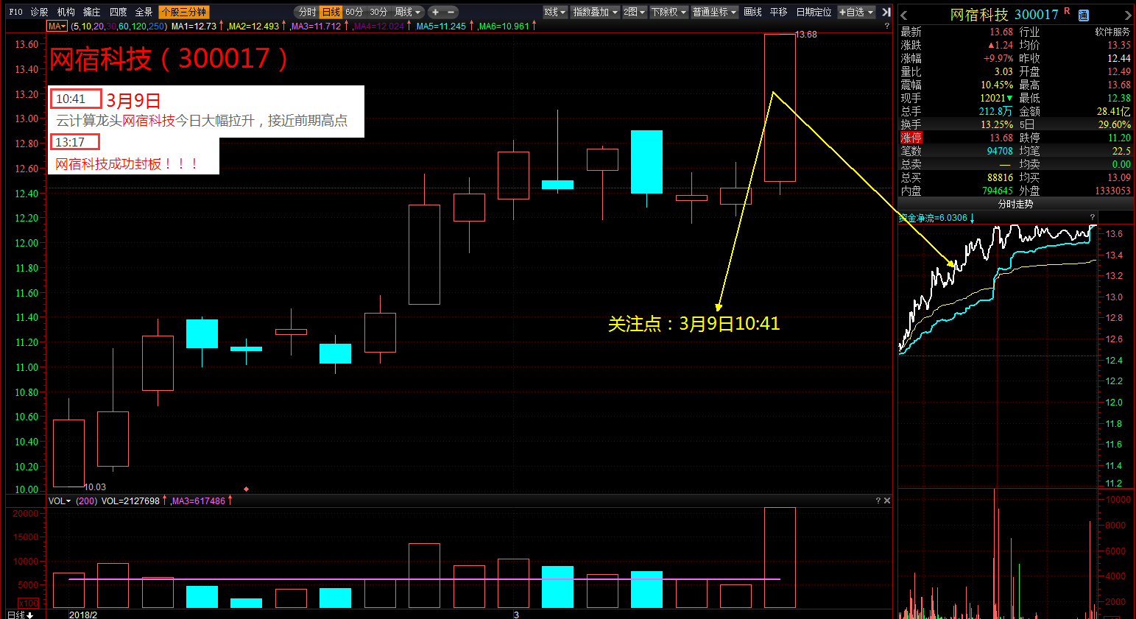Viewport: 1136px width, 619px height.
Task: Click the latest limit-up candlestick at 13.68
Action: [780, 107]
